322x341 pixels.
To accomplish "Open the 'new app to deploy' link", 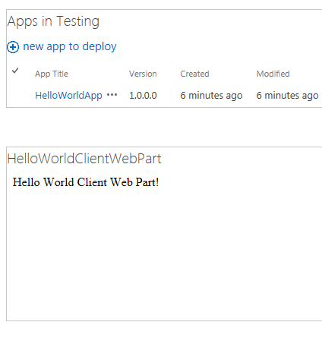I will pyautogui.click(x=70, y=47).
